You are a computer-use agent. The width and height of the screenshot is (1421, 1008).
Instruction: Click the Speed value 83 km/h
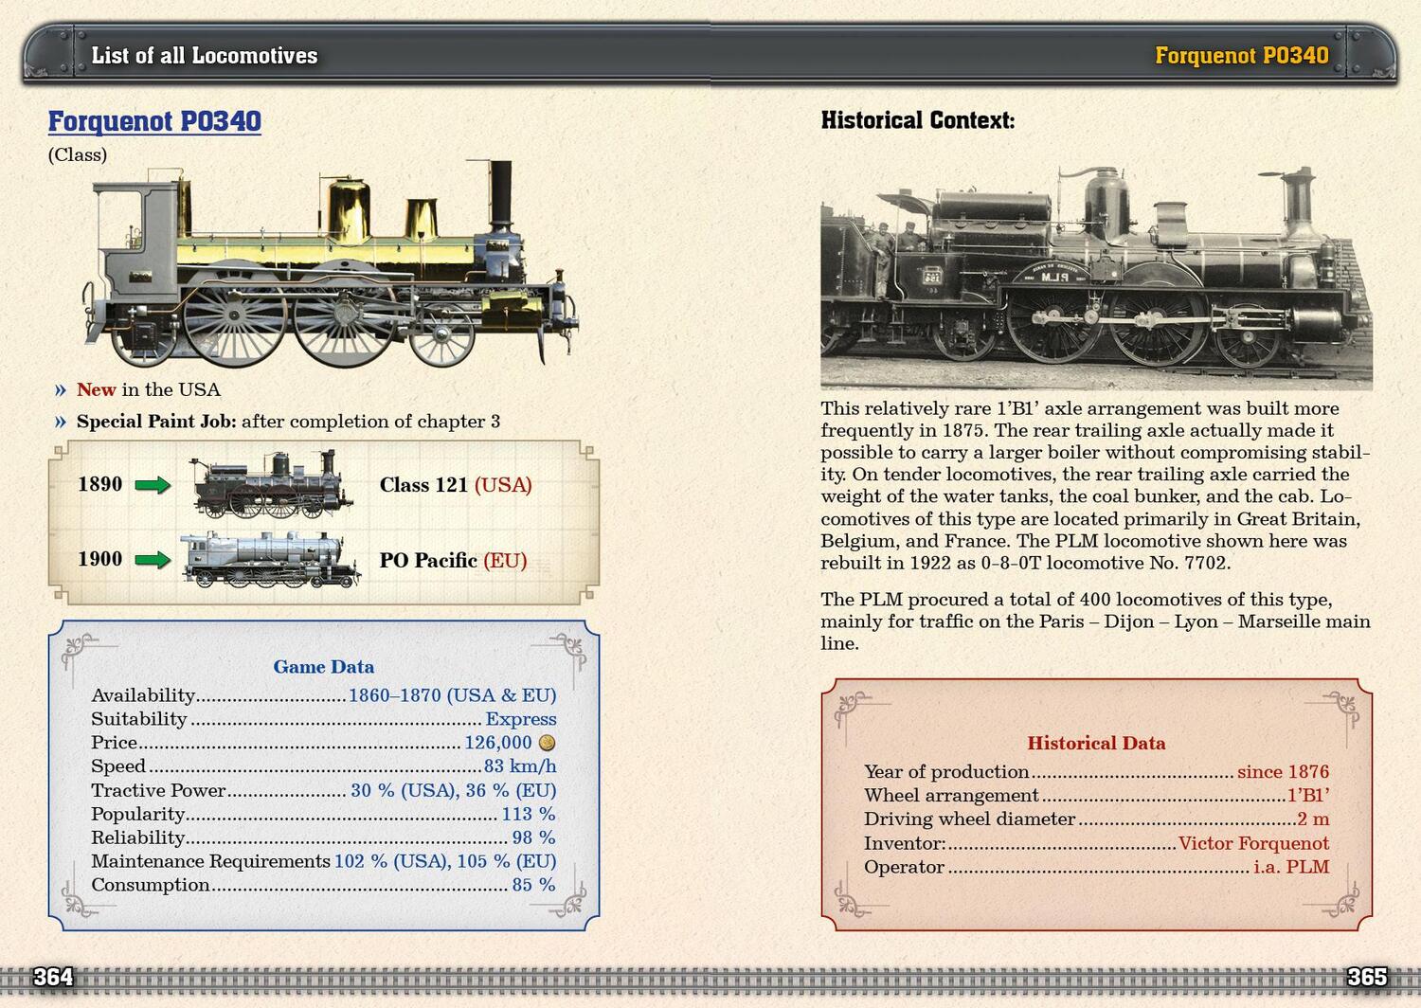click(520, 766)
